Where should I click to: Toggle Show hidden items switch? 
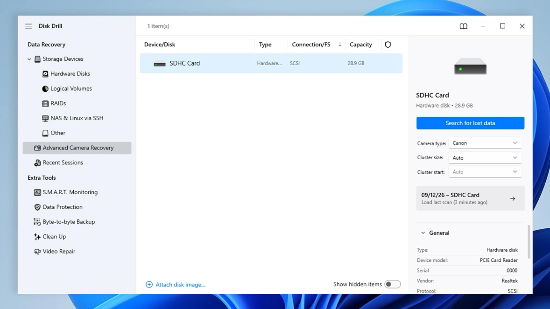point(392,284)
